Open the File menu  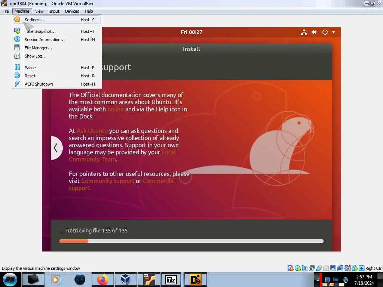6,11
